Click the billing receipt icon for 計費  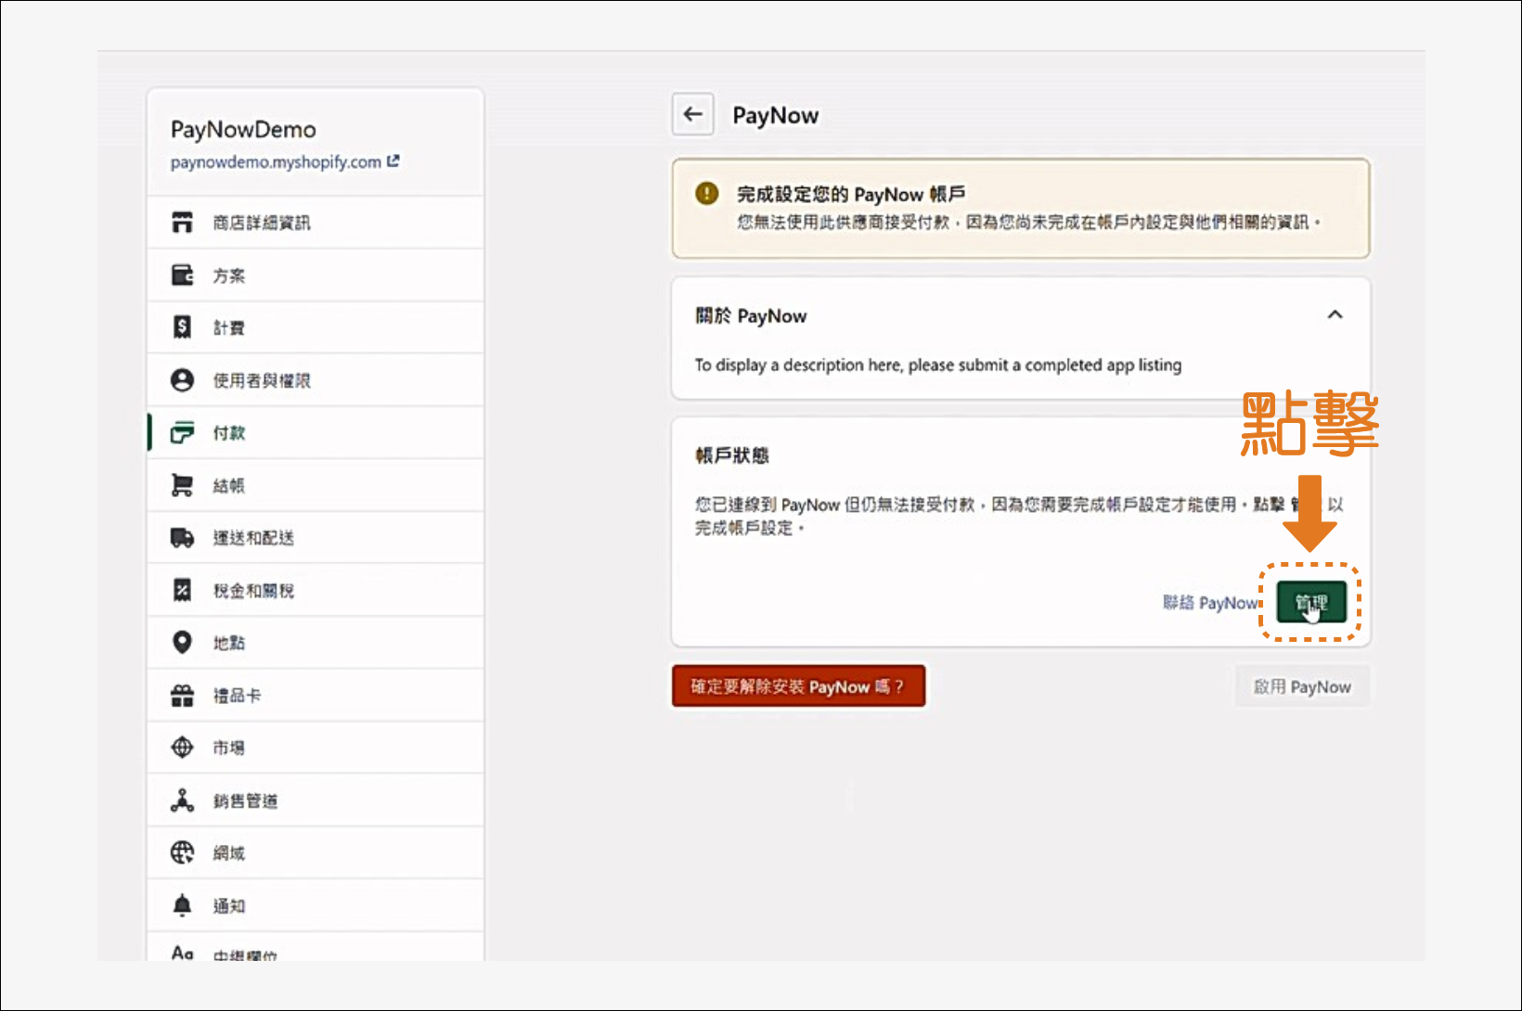coord(182,327)
